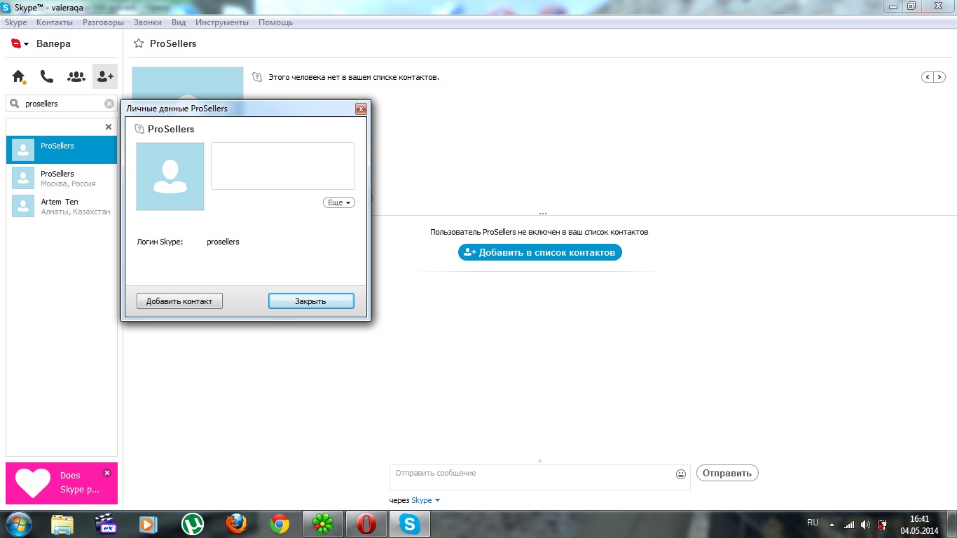This screenshot has width=957, height=538.
Task: Click the Does Skype p... promo banner
Action: 62,483
